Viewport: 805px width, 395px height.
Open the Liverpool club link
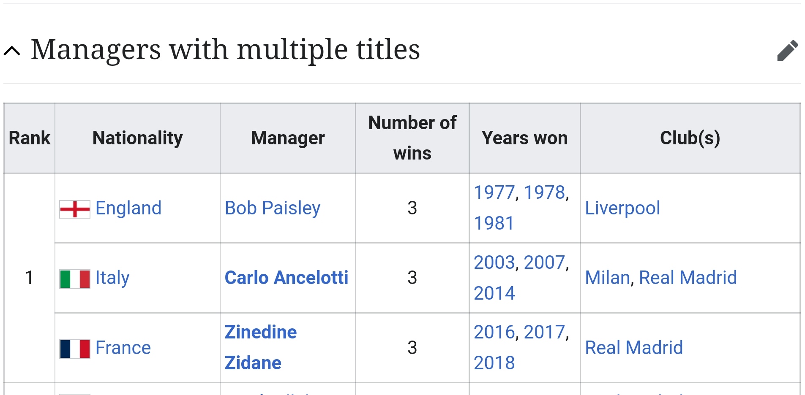[622, 208]
